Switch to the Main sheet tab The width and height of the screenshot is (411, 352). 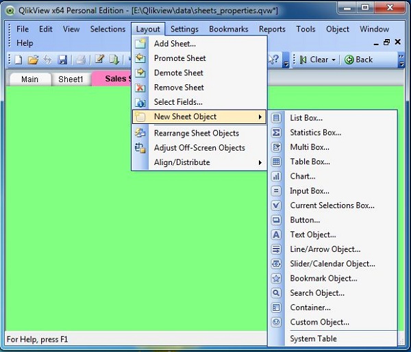[30, 79]
